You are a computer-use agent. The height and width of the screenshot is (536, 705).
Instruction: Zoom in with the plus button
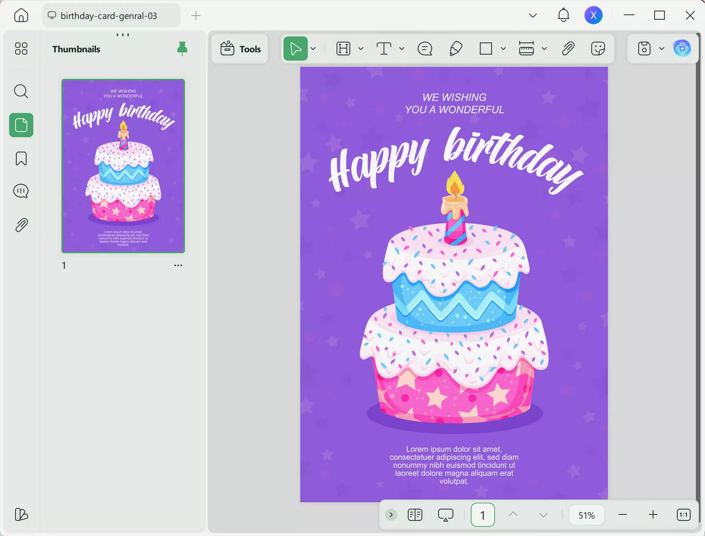point(653,515)
